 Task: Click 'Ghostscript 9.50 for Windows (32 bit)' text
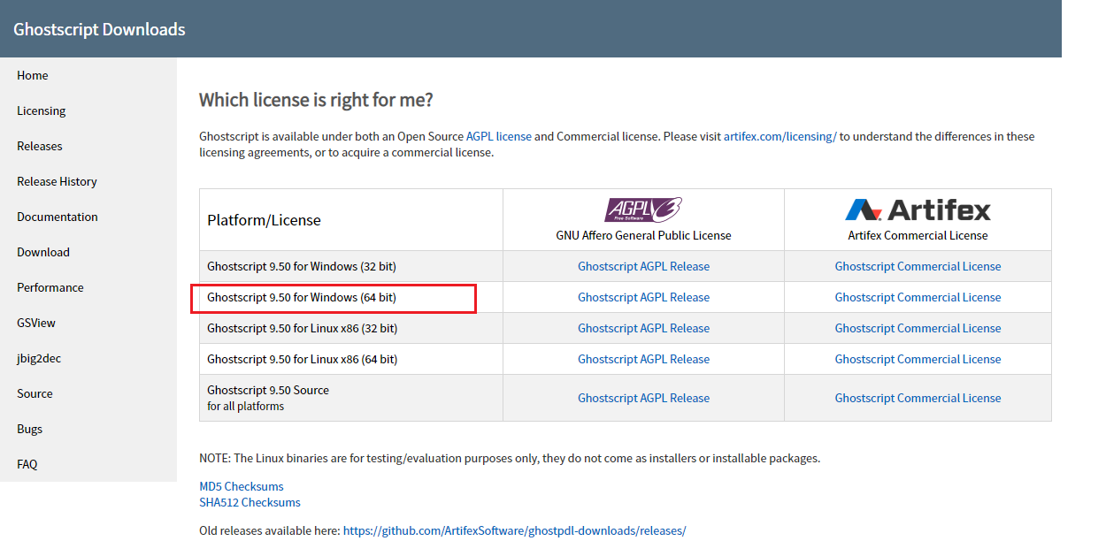pos(302,266)
